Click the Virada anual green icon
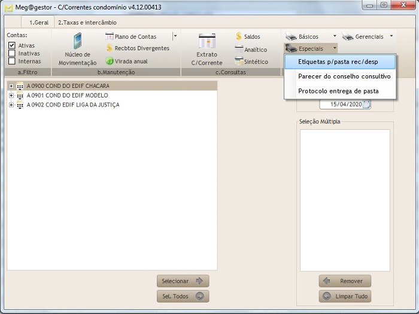Image resolution: width=419 pixels, height=314 pixels. coord(126,61)
